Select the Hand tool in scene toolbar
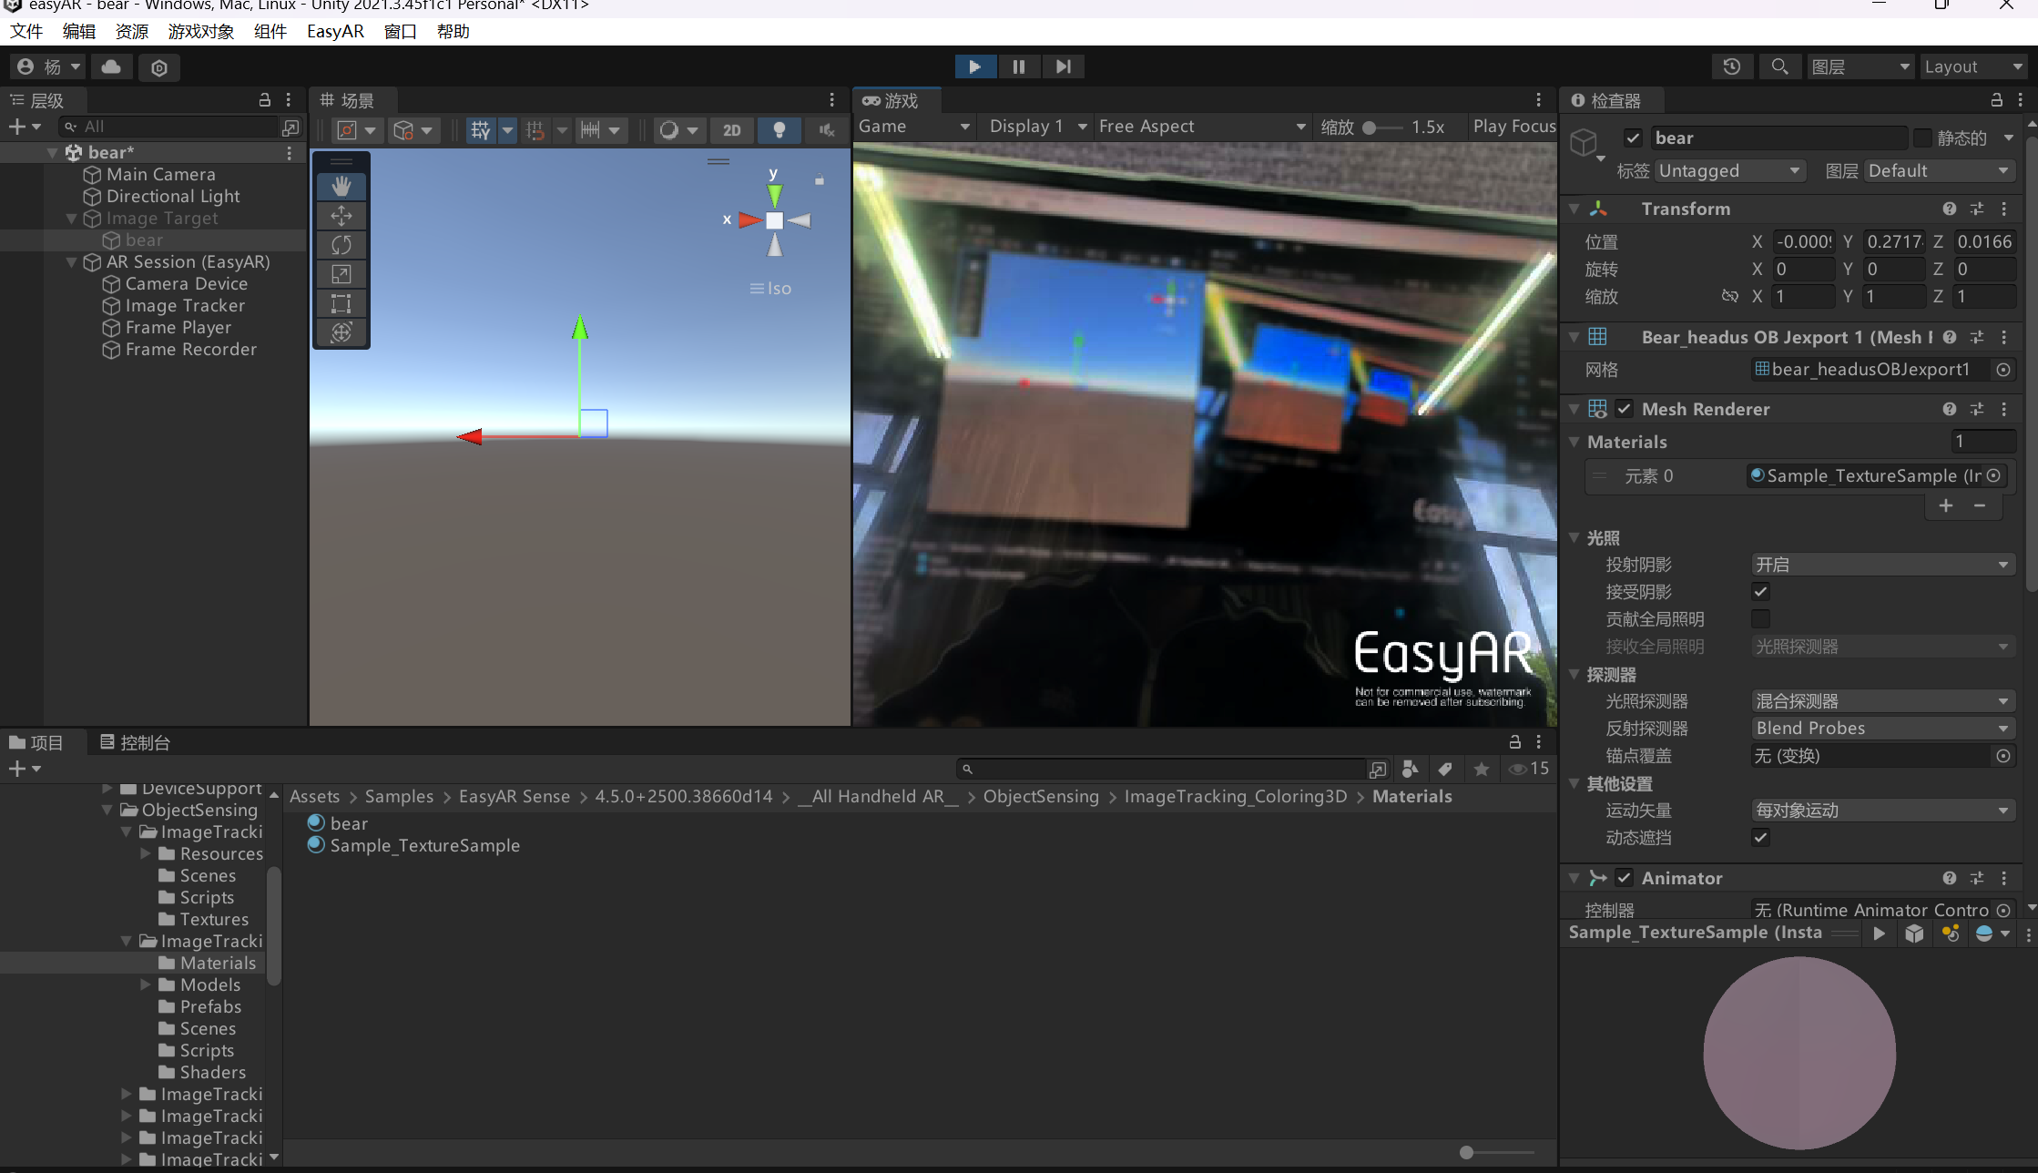2038x1173 pixels. click(x=341, y=187)
